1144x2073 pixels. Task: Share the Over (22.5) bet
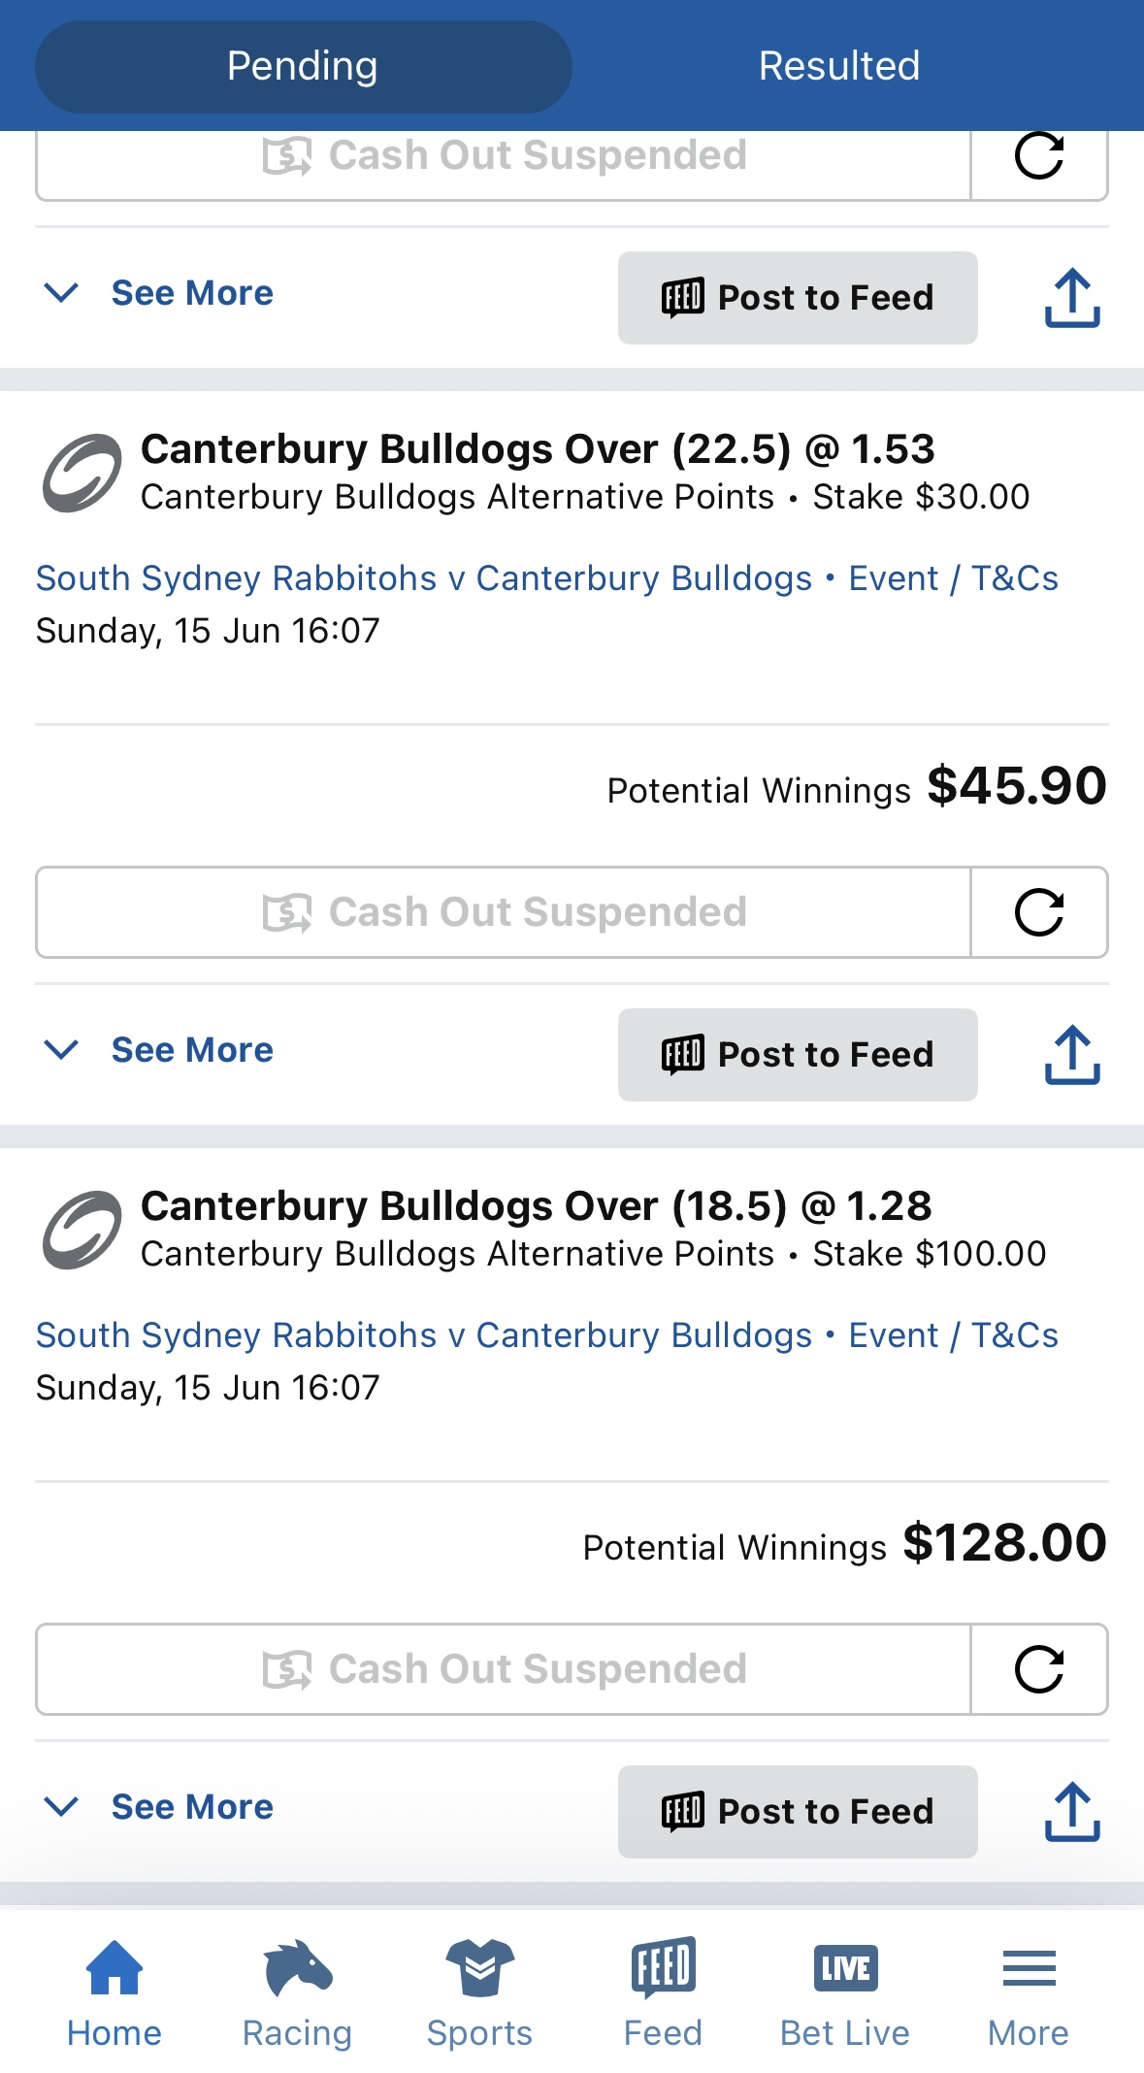(x=1072, y=1055)
